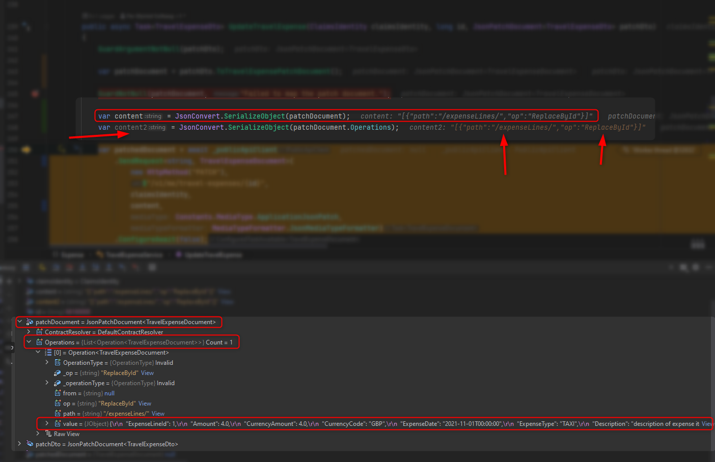Expand the value JObject node

pos(47,423)
